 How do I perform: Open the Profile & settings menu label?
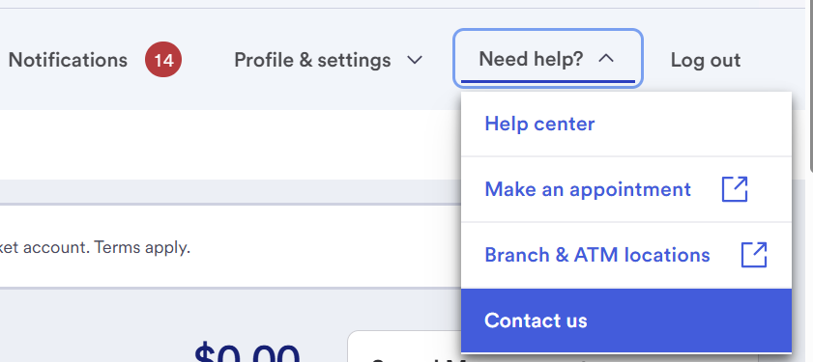pos(312,60)
